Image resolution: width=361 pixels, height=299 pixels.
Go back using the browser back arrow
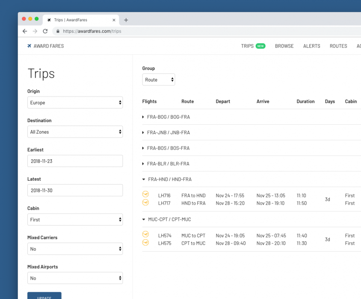pos(25,31)
